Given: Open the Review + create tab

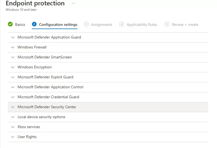Looking at the screenshot, I should (x=185, y=24).
